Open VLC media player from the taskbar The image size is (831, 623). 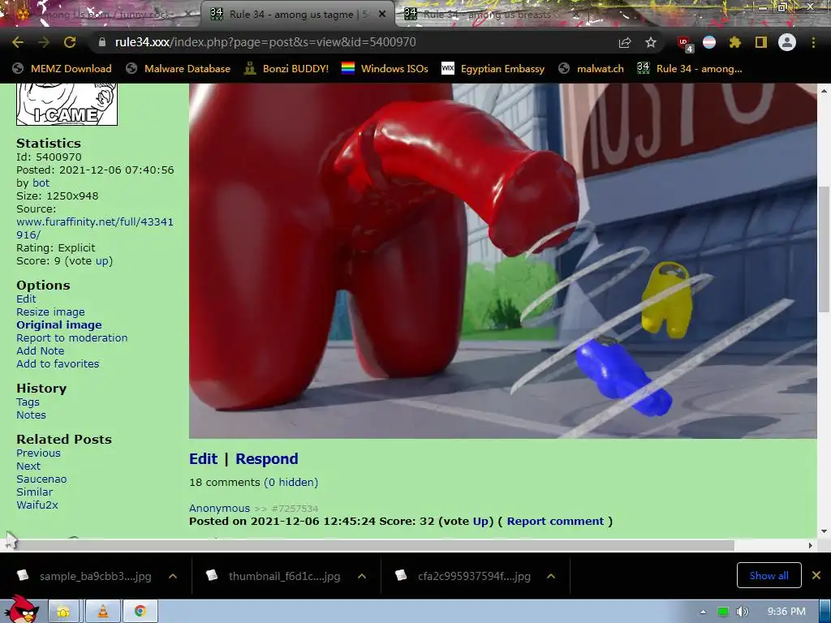[102, 612]
